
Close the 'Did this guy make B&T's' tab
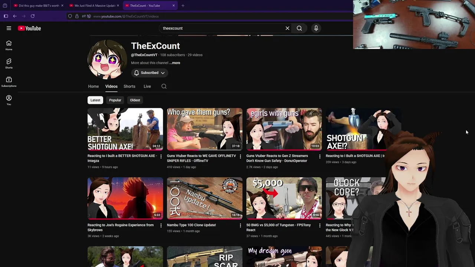point(62,6)
